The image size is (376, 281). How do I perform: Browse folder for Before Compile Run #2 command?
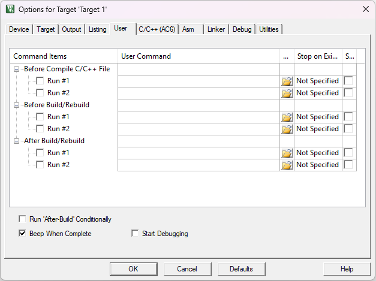(287, 93)
